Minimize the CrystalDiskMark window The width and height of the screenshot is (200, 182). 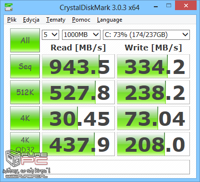click(x=156, y=7)
